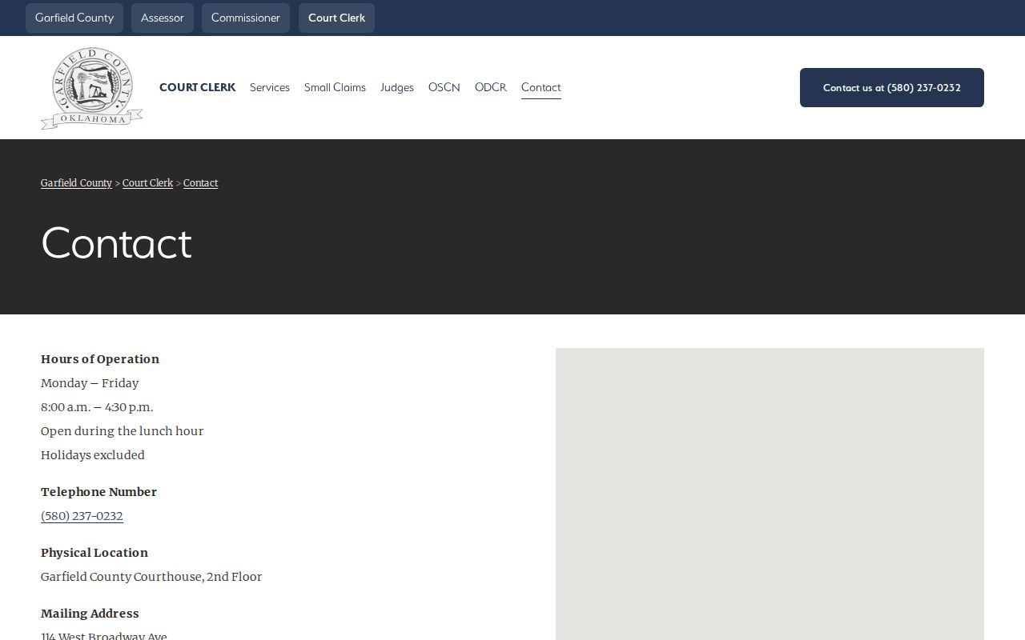The width and height of the screenshot is (1025, 640).
Task: Open the Services menu item
Action: tap(270, 87)
